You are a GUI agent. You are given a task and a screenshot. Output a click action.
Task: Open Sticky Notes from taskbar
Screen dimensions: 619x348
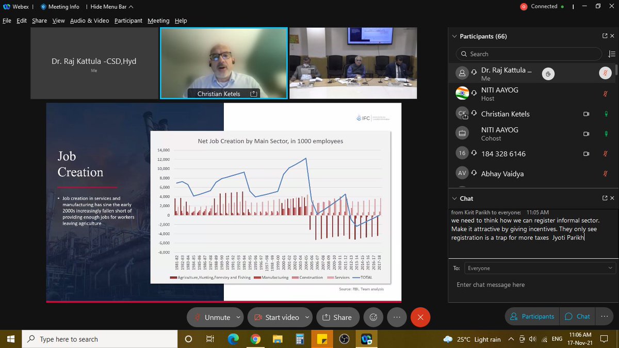(x=322, y=339)
